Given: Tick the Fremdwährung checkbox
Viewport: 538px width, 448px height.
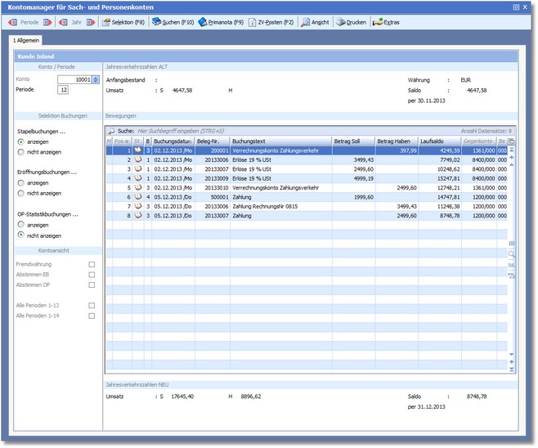Looking at the screenshot, I should [x=92, y=264].
